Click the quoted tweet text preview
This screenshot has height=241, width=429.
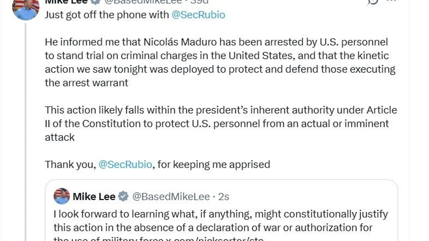click(x=218, y=221)
